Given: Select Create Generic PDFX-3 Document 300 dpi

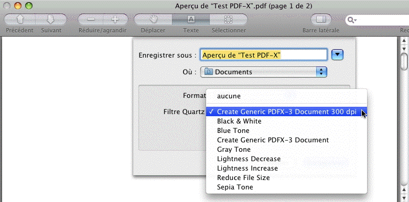Looking at the screenshot, I should [286, 111].
